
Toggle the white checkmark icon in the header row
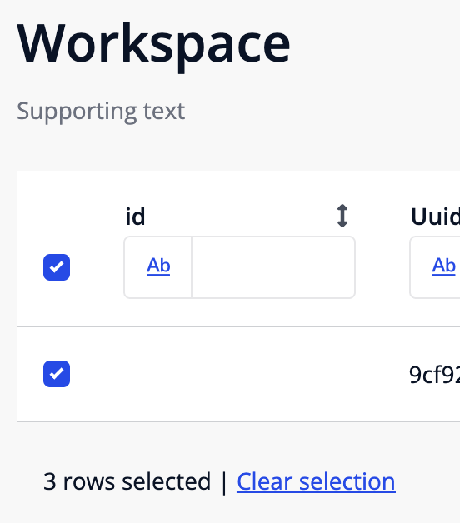coord(57,267)
